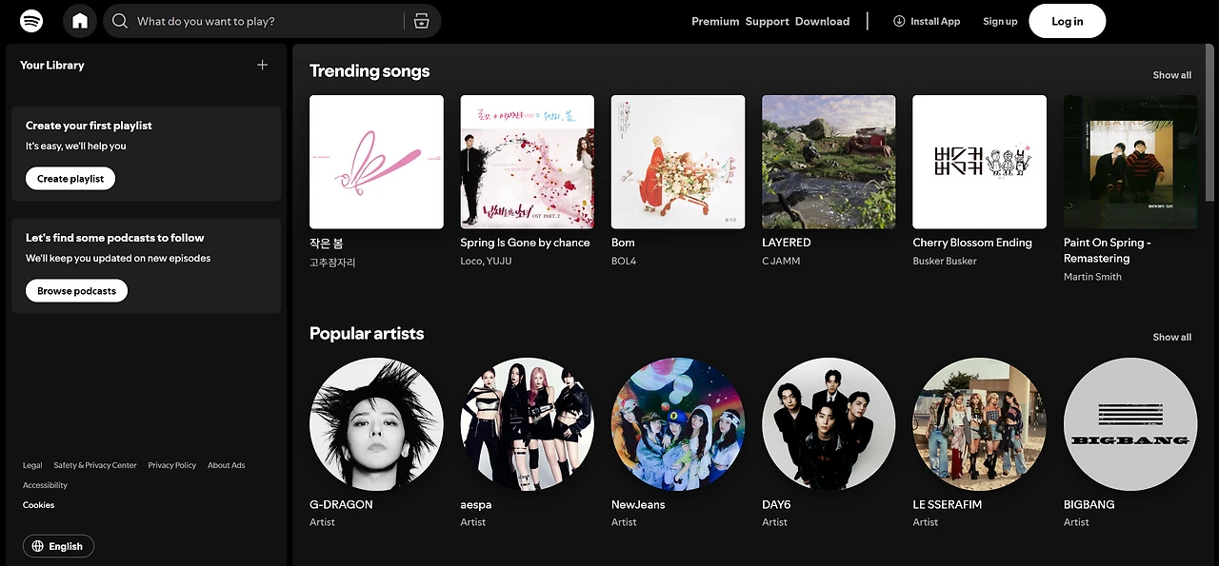Screen dimensions: 1219x566
Task: Open LE SSERAFIM artist photo
Action: [980, 424]
